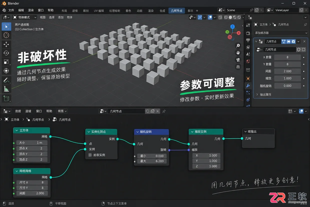Select the Measure tool

click(x=6, y=89)
